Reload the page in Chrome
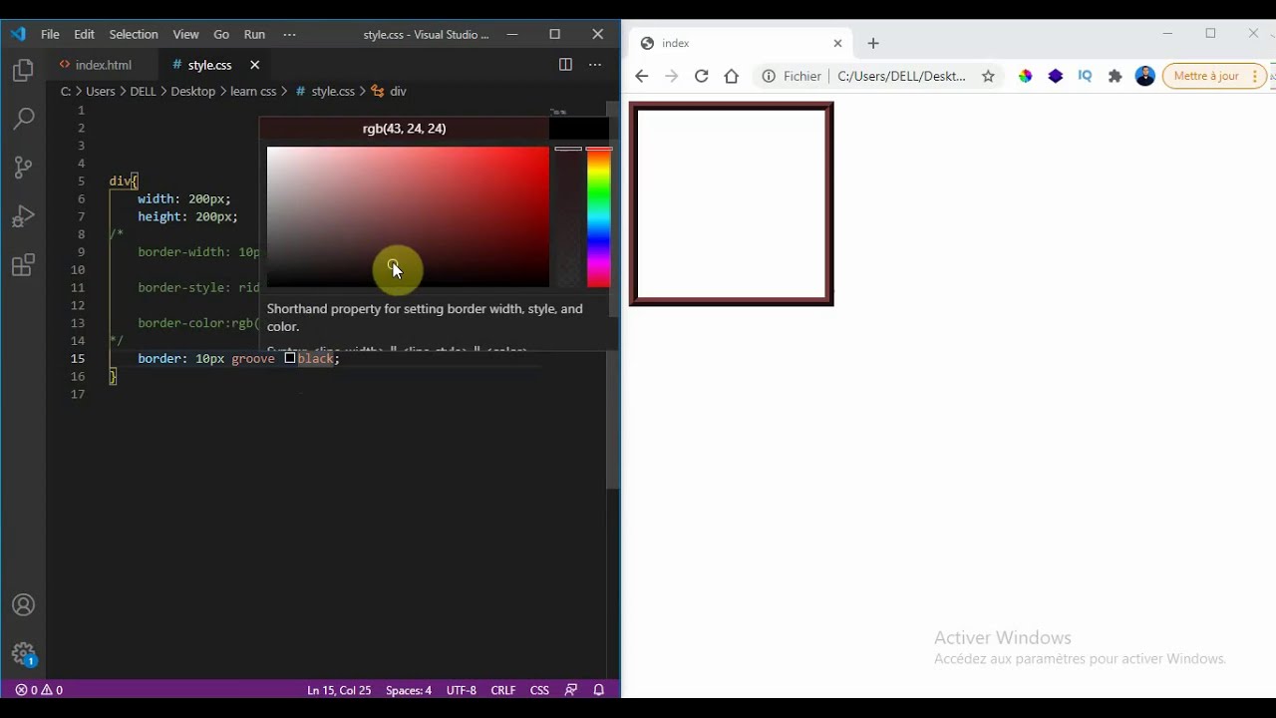The width and height of the screenshot is (1276, 718). click(702, 76)
